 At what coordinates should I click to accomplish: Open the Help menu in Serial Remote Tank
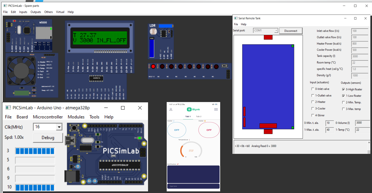click(244, 24)
